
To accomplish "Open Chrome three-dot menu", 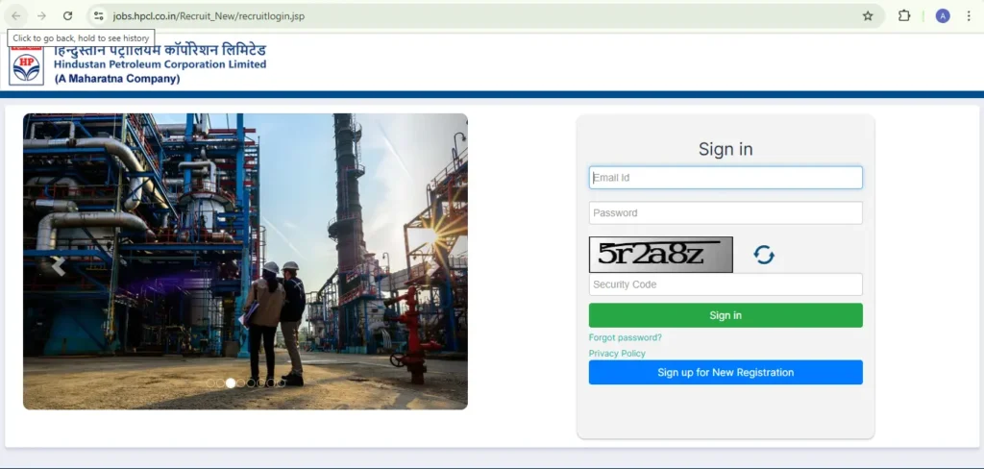I will pos(969,16).
